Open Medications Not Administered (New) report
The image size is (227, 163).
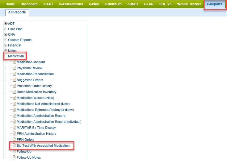(43, 104)
